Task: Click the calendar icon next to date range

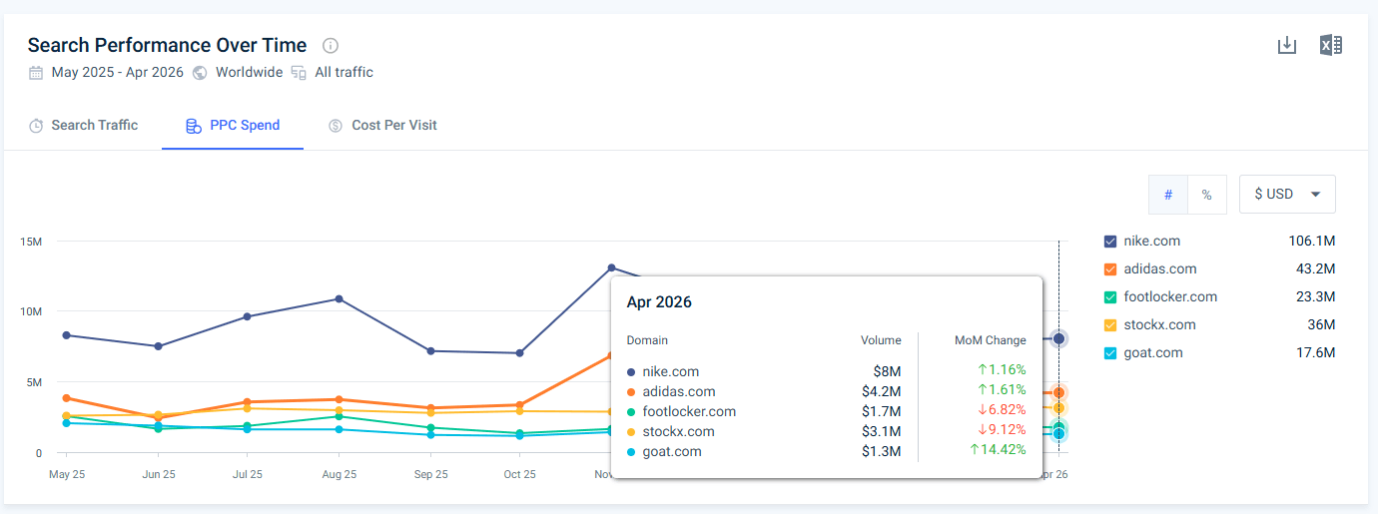Action: 36,72
